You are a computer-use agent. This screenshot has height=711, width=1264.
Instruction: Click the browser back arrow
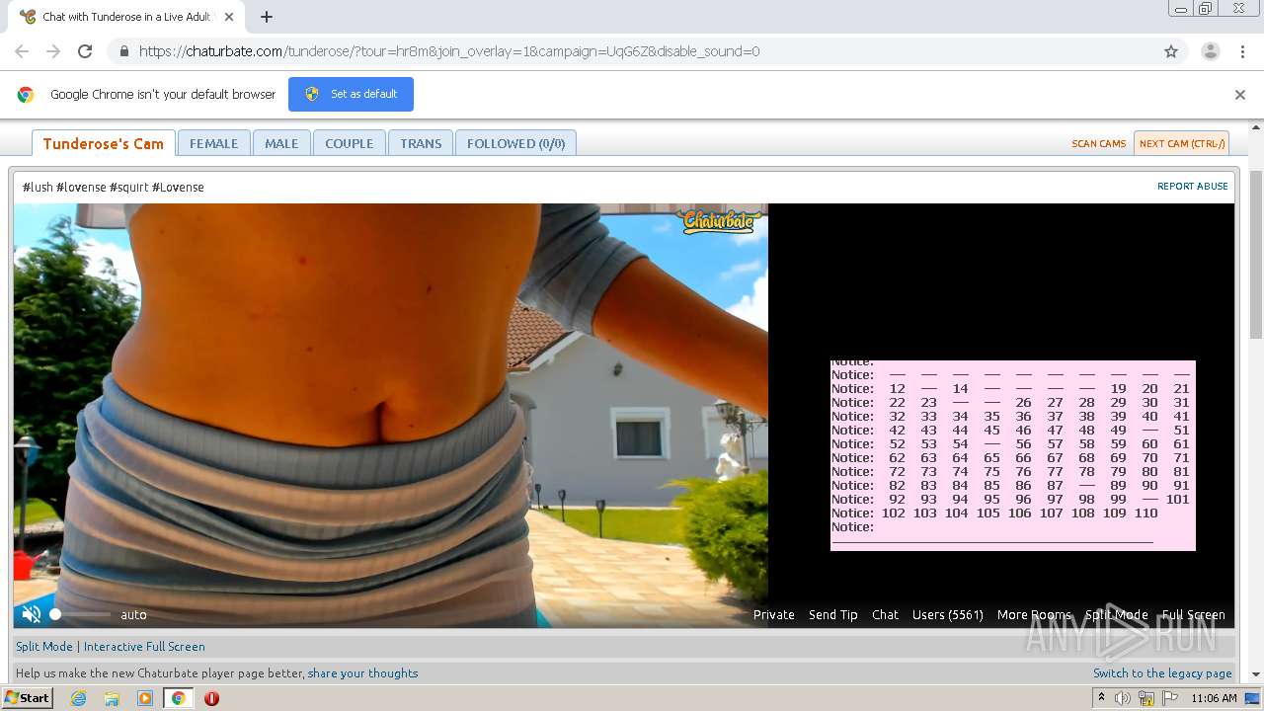[x=22, y=51]
